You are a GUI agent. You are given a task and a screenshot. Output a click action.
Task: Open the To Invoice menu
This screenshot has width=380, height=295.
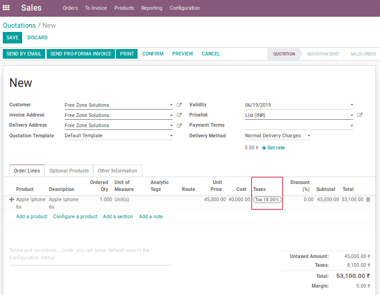96,8
